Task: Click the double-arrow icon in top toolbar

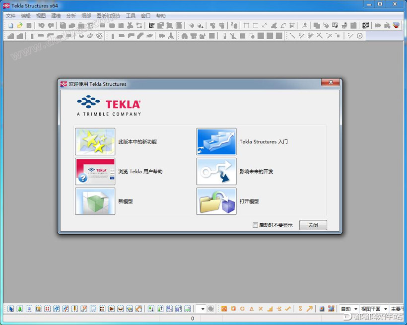Action: 378,25
